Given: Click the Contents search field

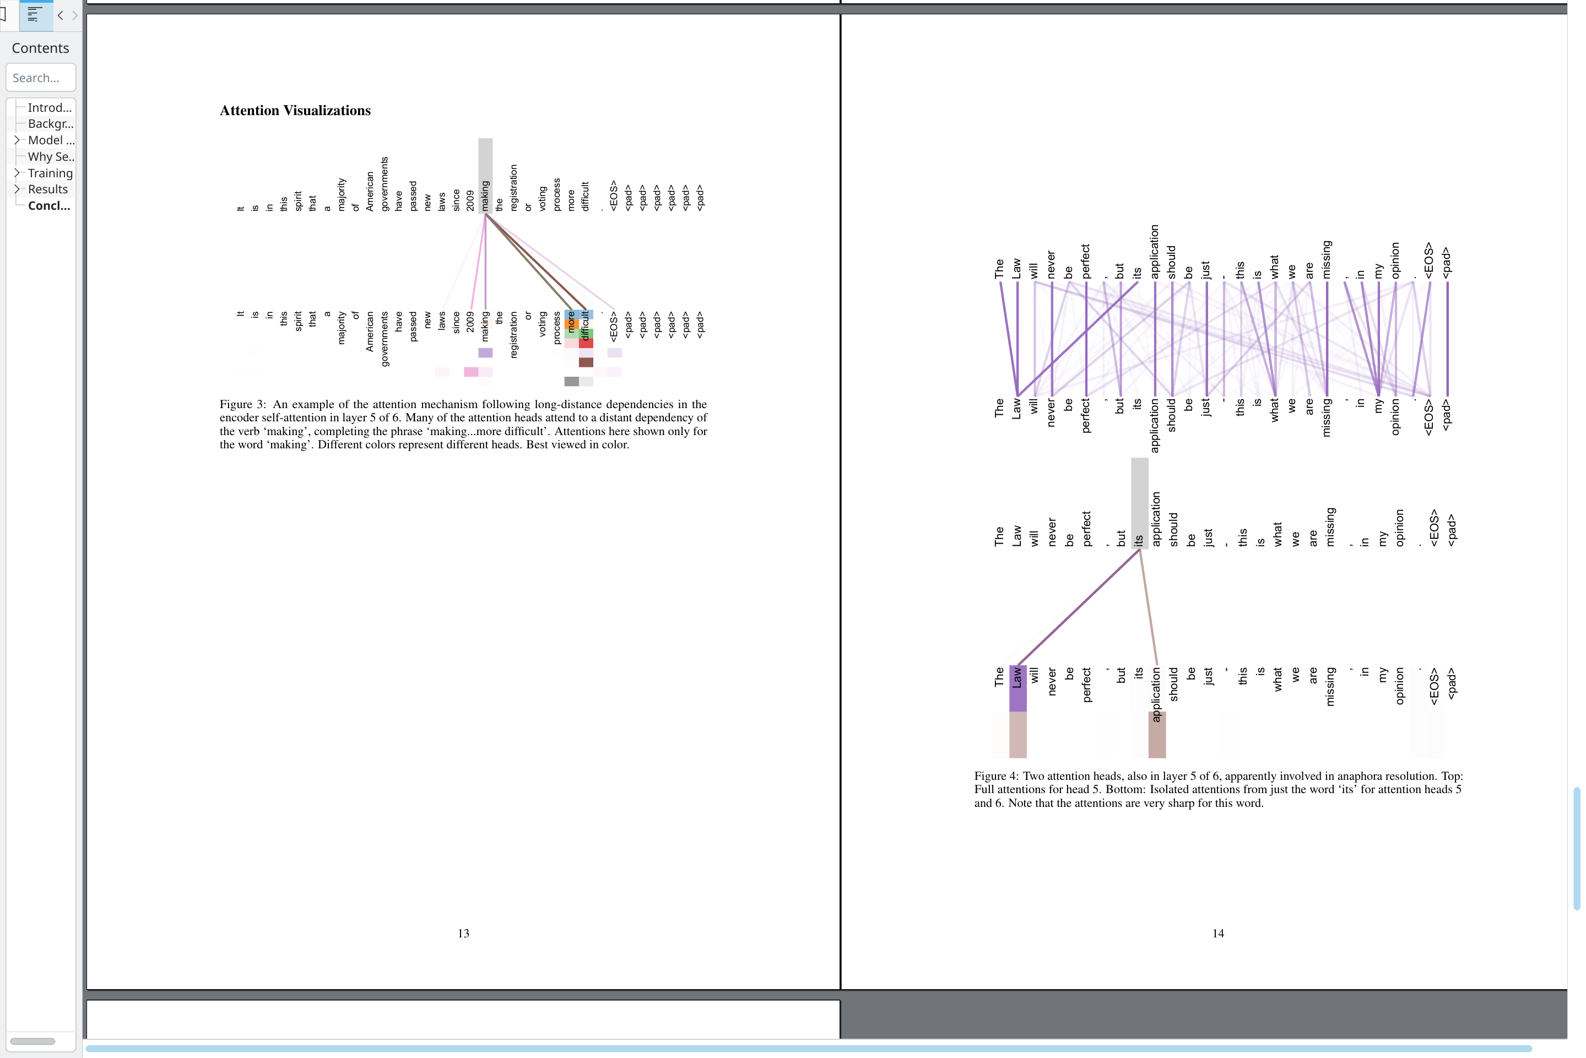Looking at the screenshot, I should click(41, 78).
